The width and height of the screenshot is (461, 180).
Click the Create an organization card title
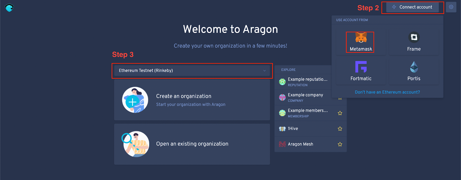[184, 96]
